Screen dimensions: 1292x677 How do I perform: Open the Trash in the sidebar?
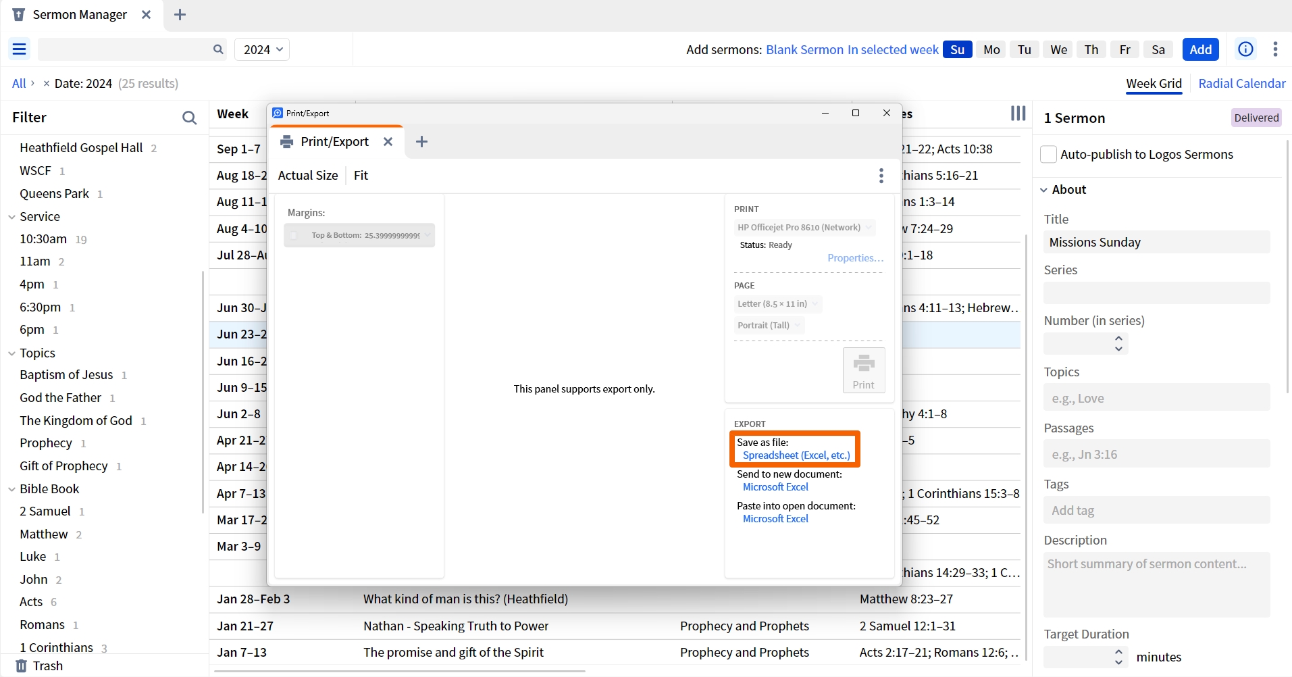click(39, 666)
